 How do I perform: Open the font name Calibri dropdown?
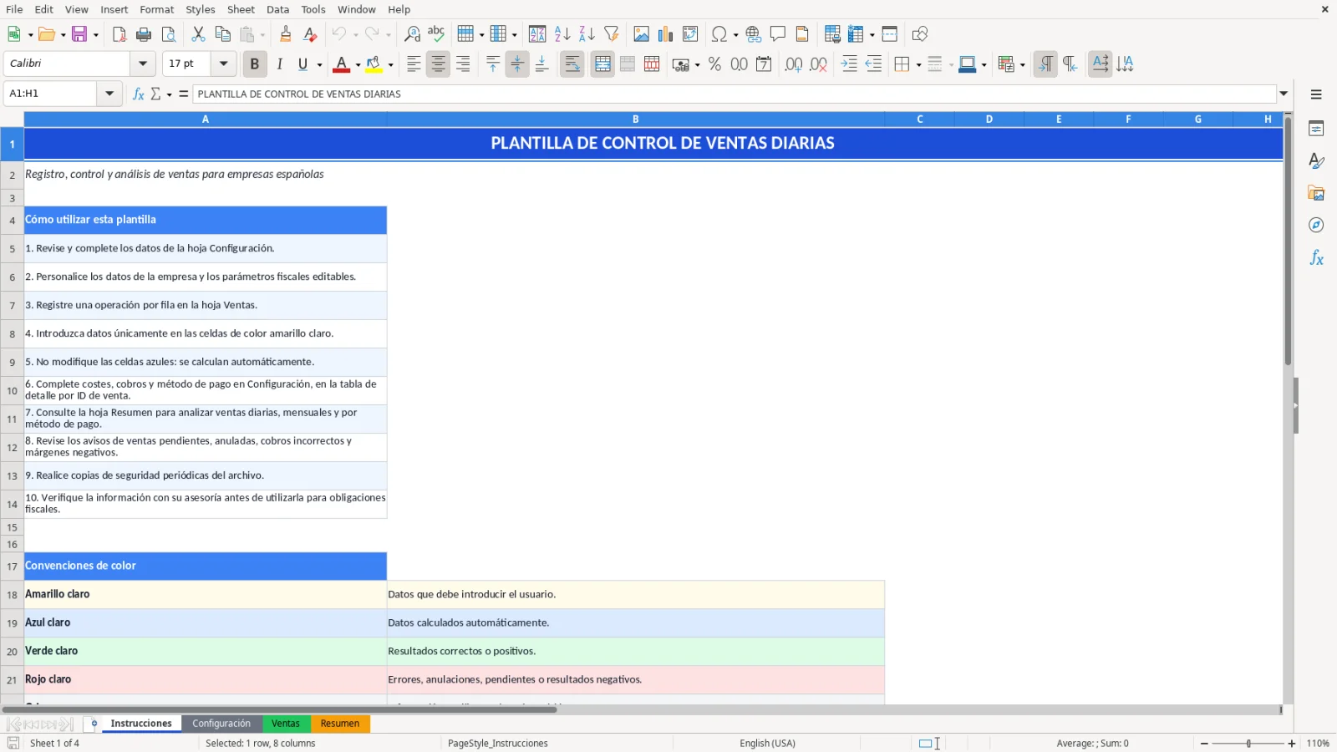[143, 64]
